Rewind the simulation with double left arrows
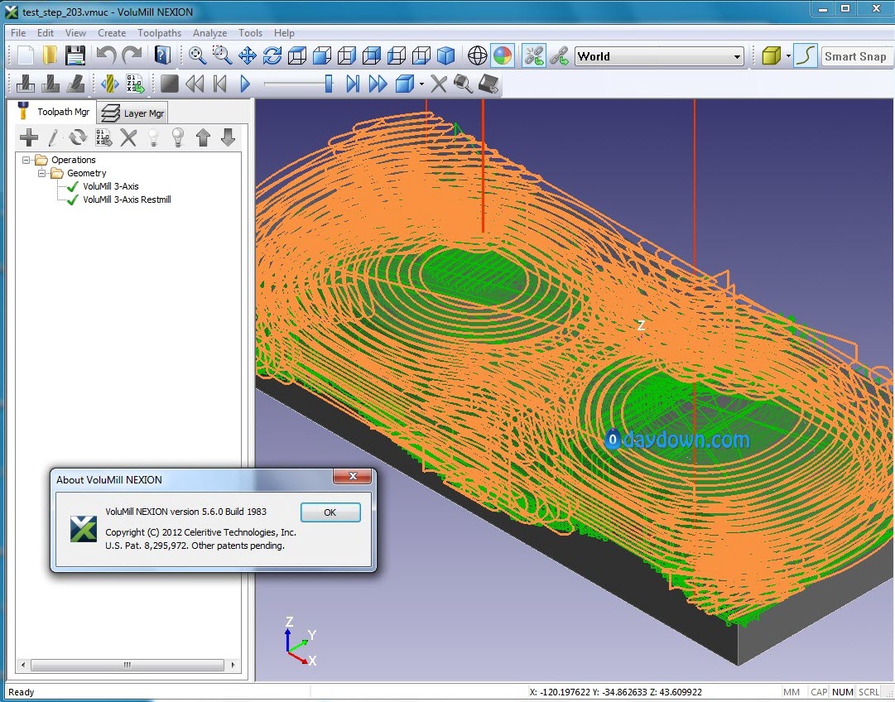This screenshot has height=702, width=895. 195,84
